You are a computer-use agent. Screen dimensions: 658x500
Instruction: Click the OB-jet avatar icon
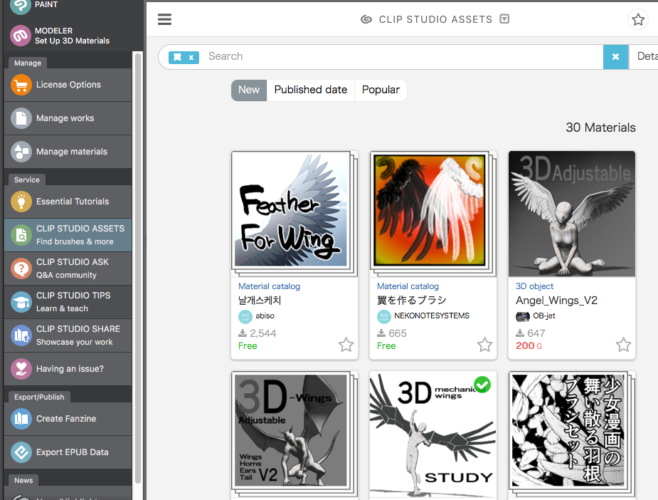click(522, 316)
